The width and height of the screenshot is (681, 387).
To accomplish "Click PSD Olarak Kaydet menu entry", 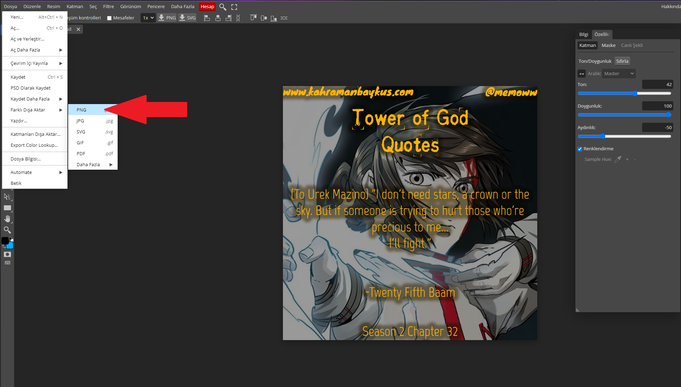I will point(35,88).
